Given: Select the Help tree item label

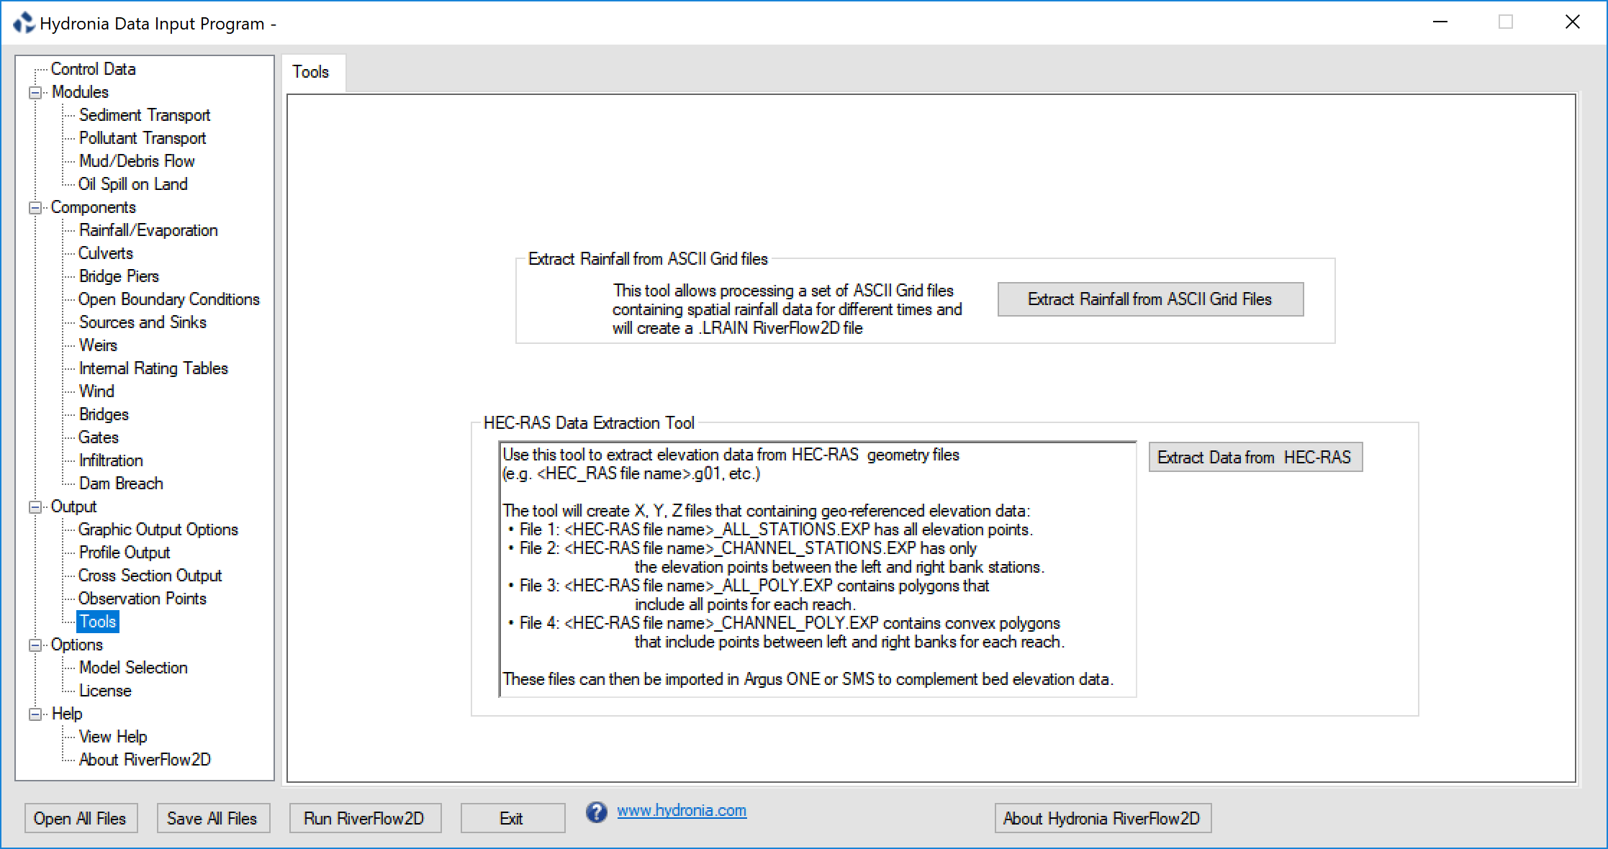Looking at the screenshot, I should [x=67, y=714].
